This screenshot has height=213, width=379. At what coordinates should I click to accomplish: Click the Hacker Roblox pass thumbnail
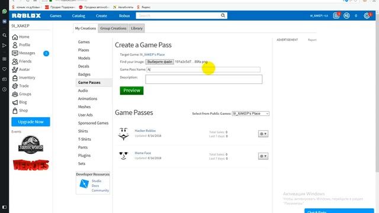pos(124,134)
